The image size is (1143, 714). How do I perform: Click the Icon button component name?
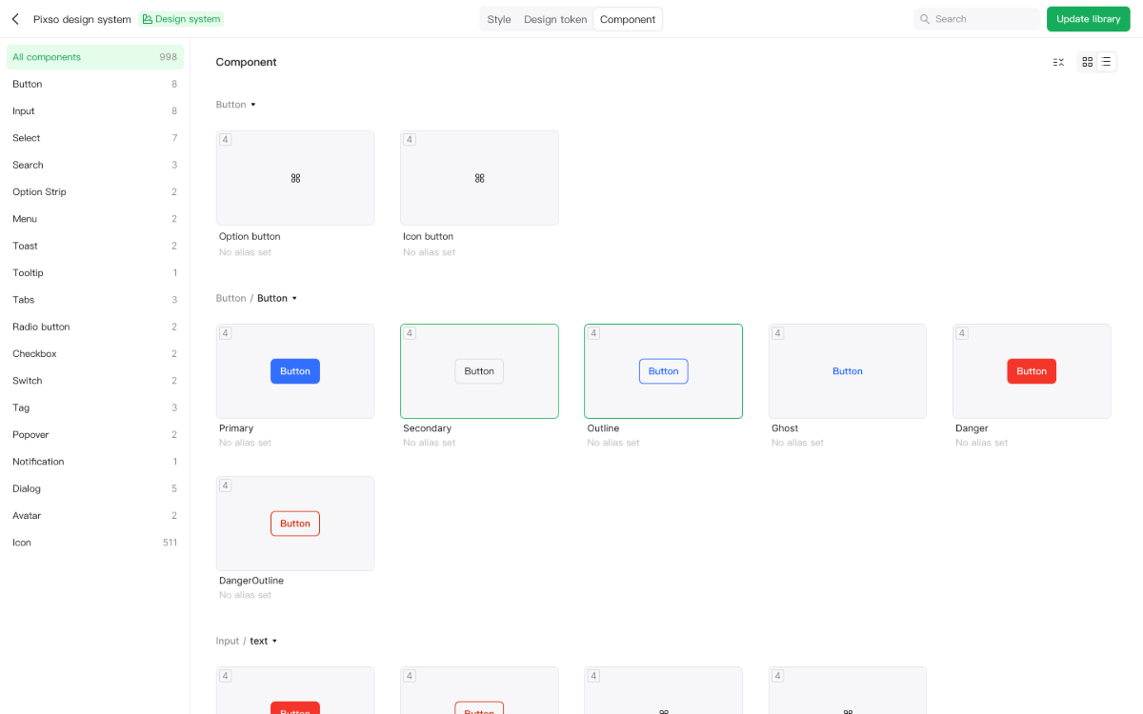click(429, 236)
